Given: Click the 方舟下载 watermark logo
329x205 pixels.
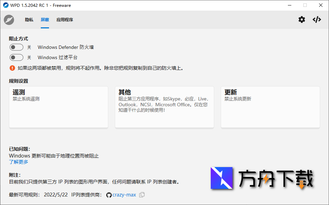Looking at the screenshot, I should (222, 178).
